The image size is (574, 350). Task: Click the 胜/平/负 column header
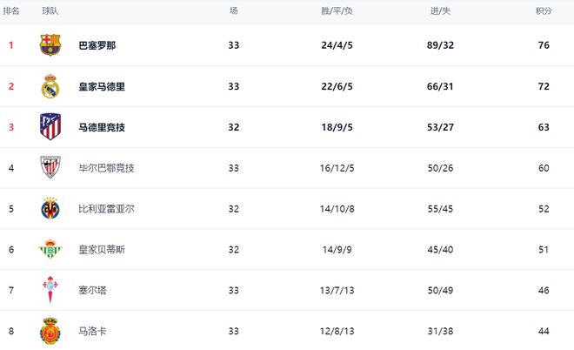[x=337, y=10]
